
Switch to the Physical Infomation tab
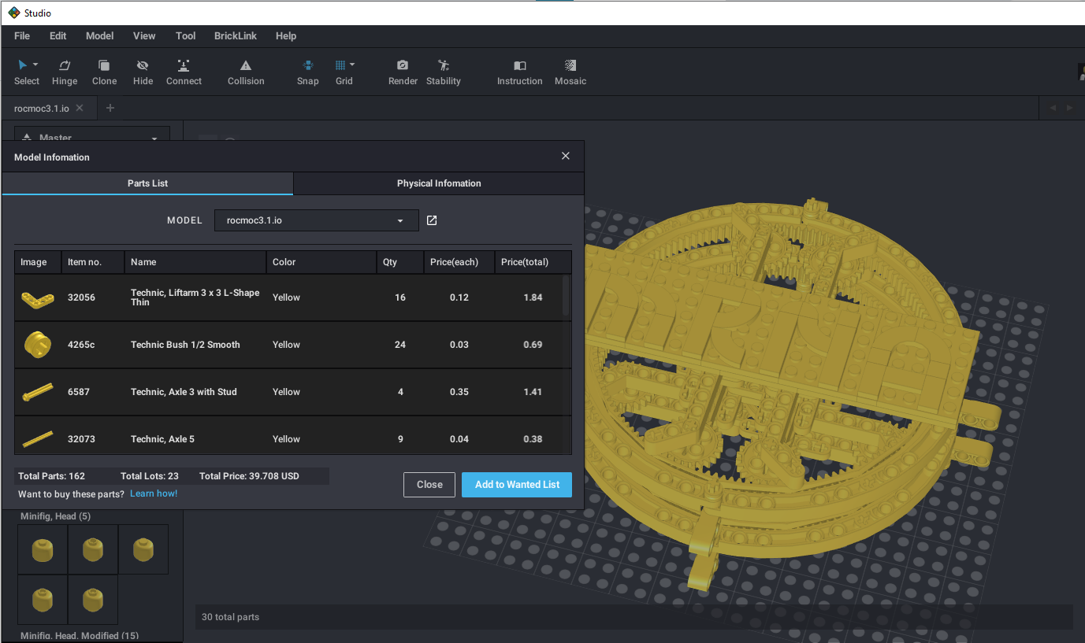439,183
